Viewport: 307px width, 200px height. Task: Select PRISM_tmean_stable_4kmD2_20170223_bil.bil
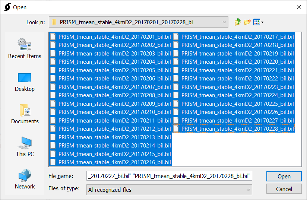coord(233,87)
